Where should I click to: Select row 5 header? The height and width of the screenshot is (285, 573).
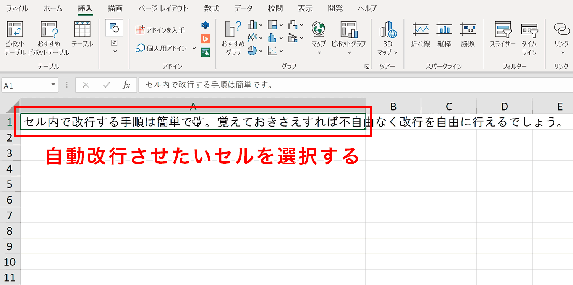10,184
